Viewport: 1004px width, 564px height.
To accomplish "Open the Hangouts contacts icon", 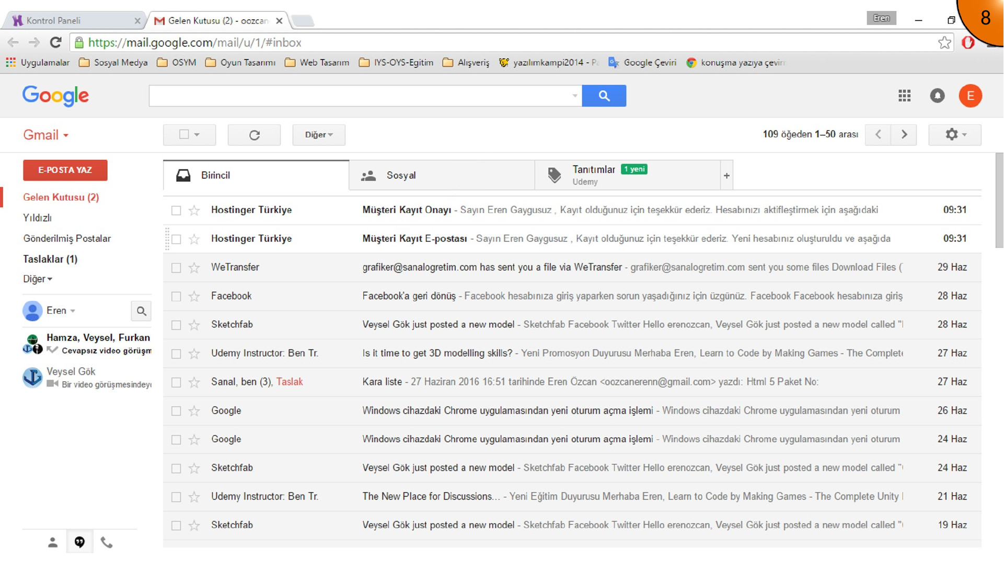I will (53, 543).
